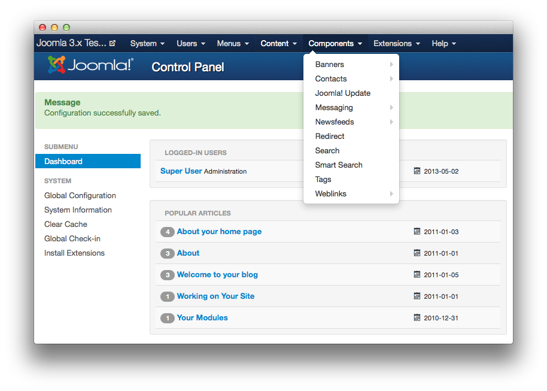Click calendar icon beside 2011-01-03 date
547x391 pixels.
(417, 231)
